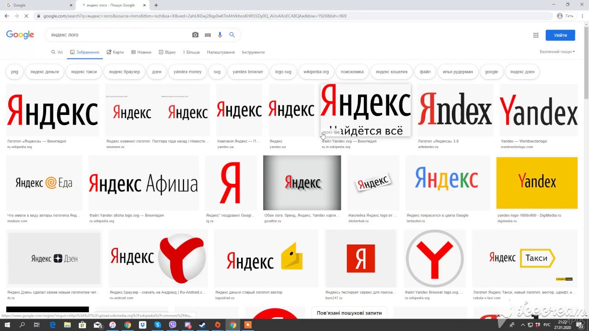Filter by png chip

point(15,72)
